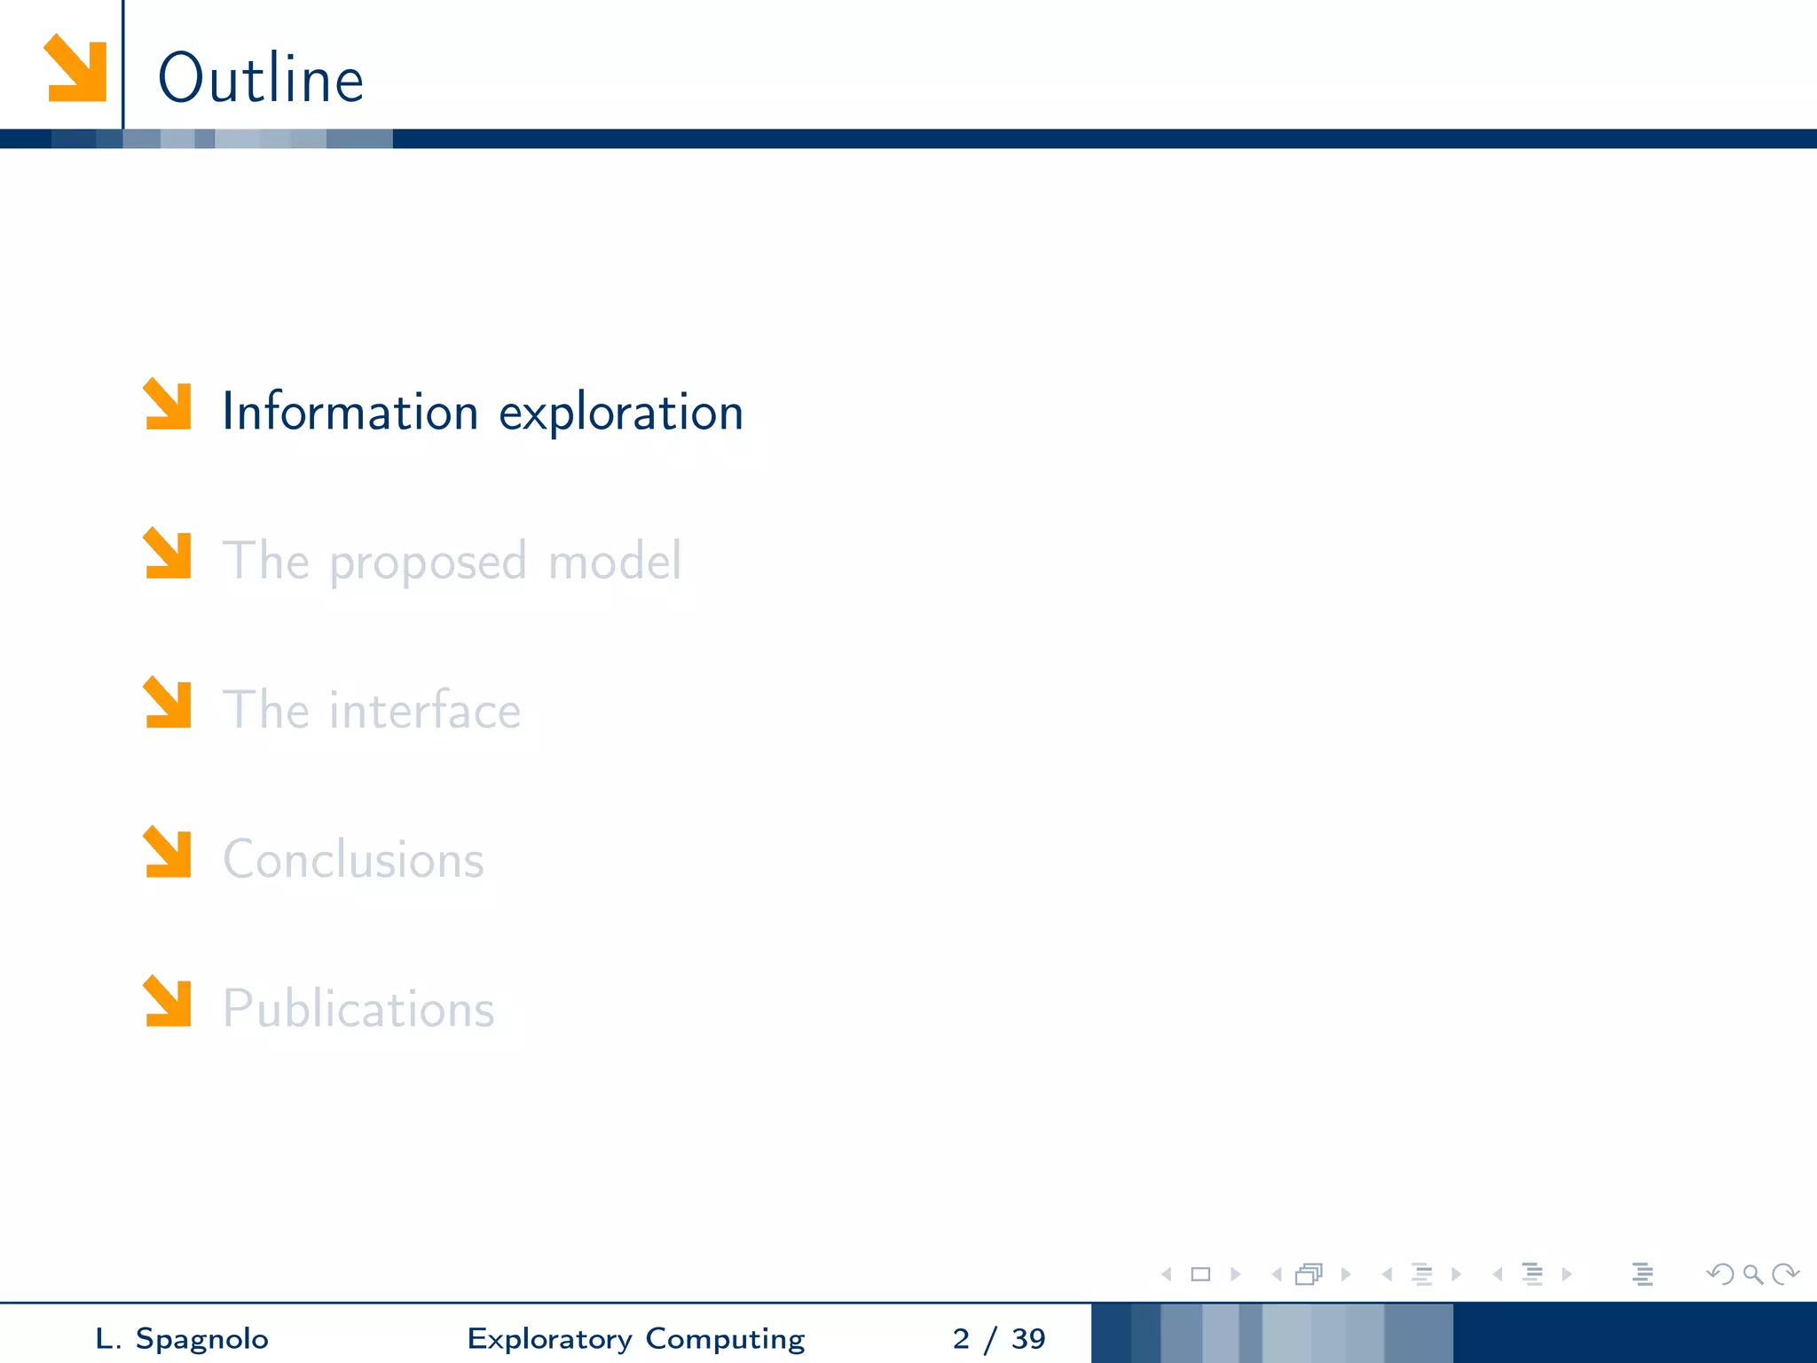Open the Information exploration section

(x=482, y=413)
